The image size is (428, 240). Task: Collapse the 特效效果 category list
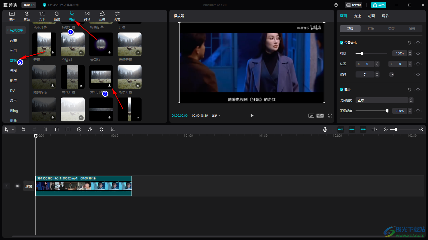click(x=16, y=30)
